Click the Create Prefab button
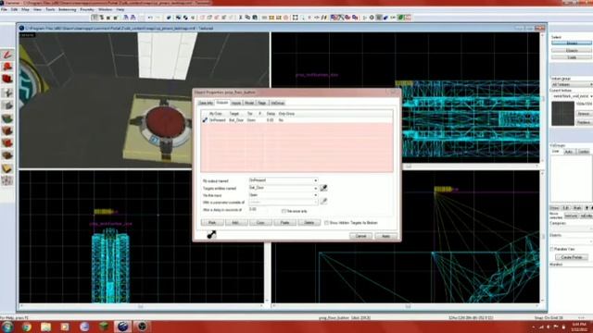Screen dimensions: 593x333 [x=572, y=257]
